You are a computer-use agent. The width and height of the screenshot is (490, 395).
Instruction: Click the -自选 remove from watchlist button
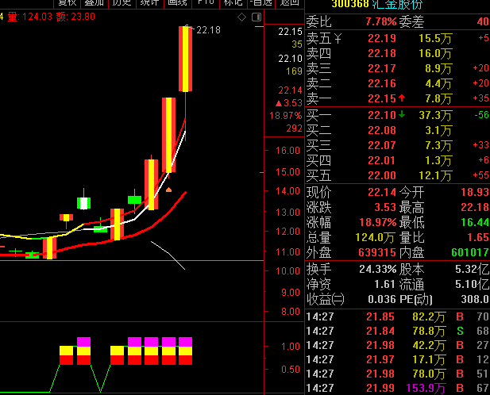pos(261,3)
